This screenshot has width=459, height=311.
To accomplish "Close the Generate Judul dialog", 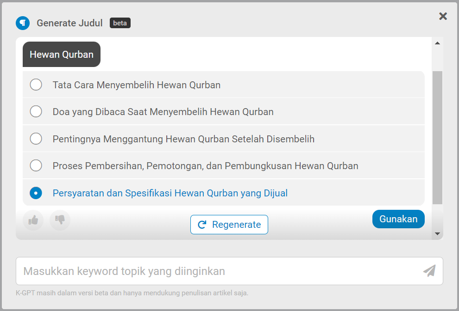I will [443, 16].
